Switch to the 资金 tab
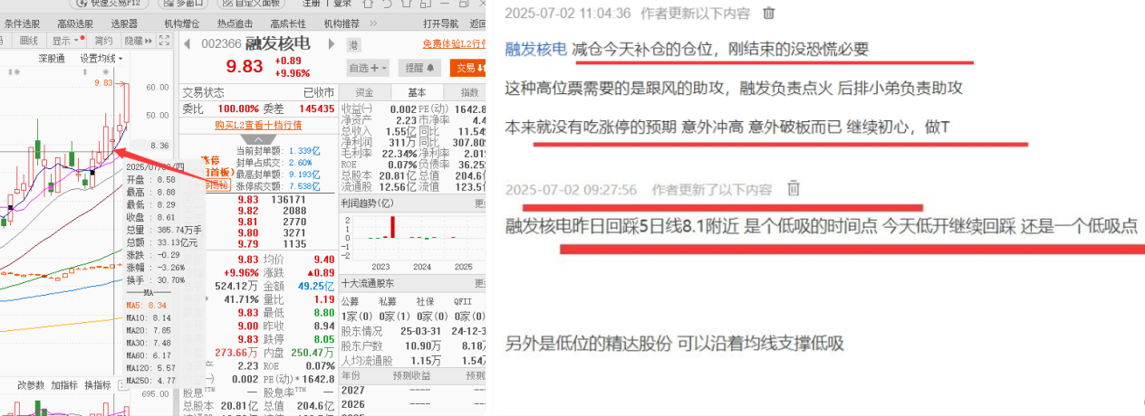 (365, 92)
